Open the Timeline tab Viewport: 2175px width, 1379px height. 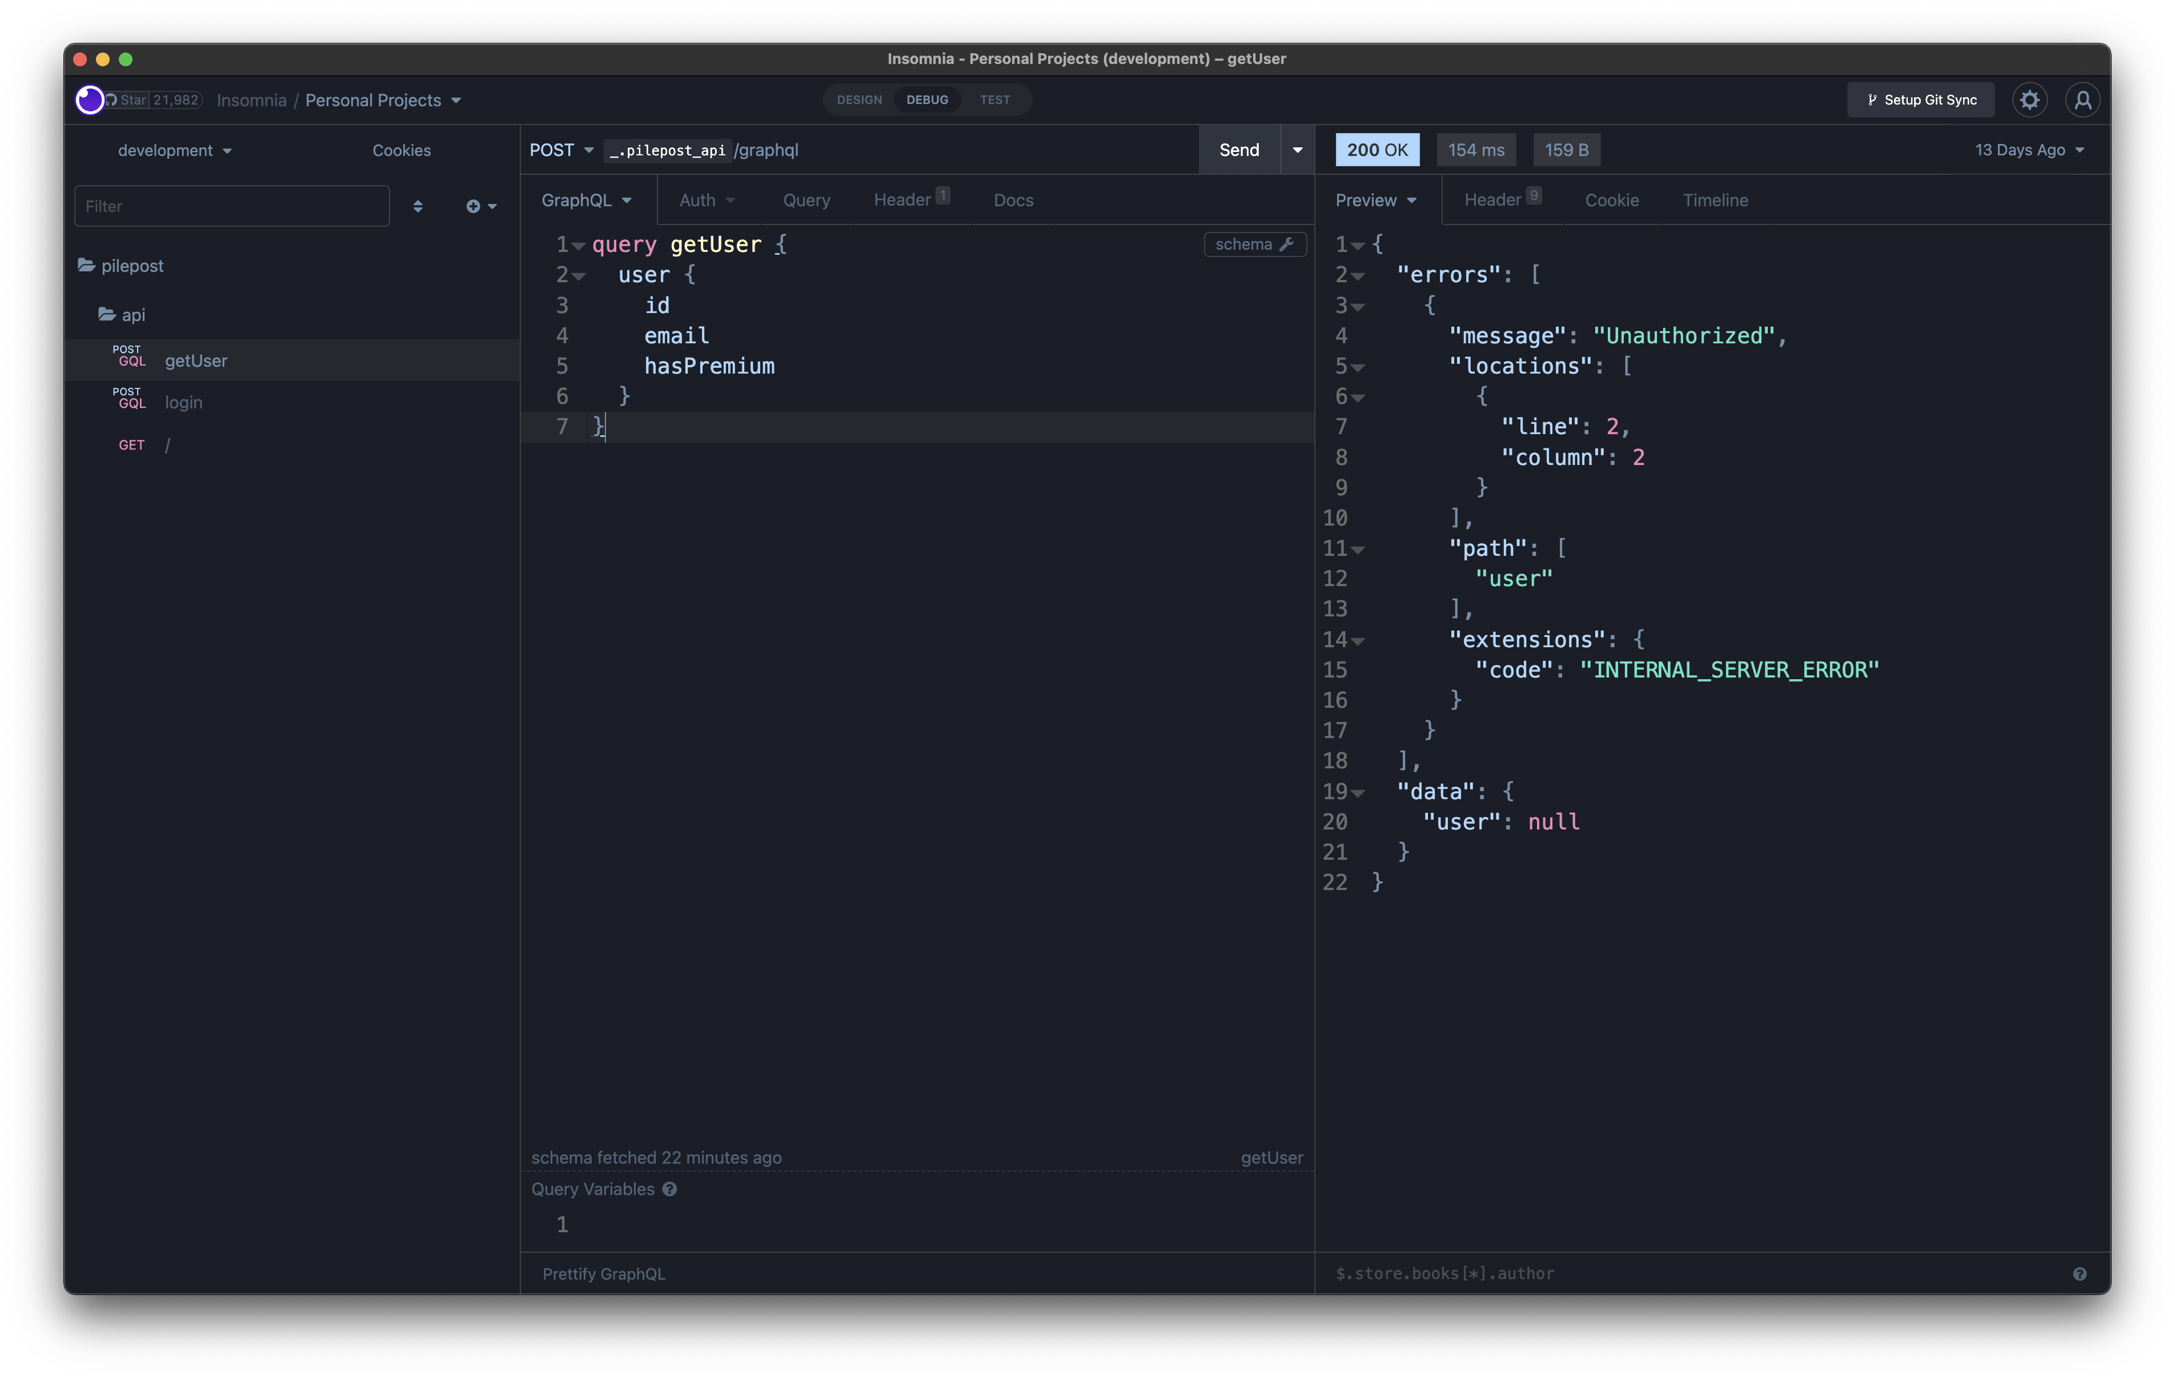1714,200
